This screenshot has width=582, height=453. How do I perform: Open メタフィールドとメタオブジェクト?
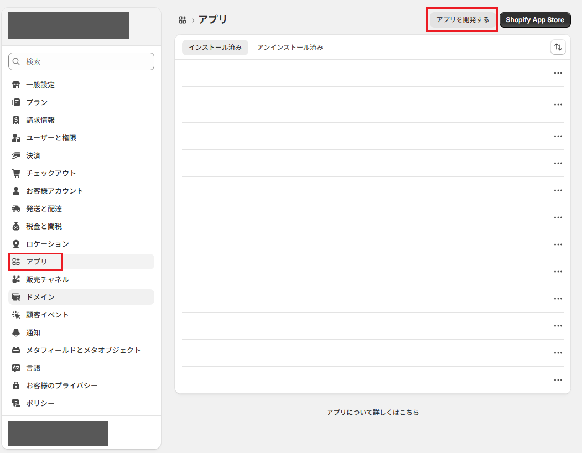(x=81, y=350)
